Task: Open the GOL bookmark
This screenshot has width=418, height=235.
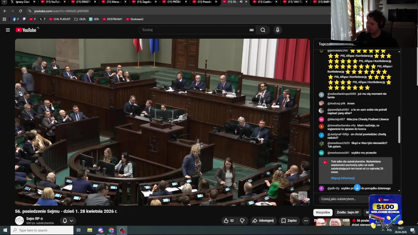Action: pyautogui.click(x=94, y=19)
